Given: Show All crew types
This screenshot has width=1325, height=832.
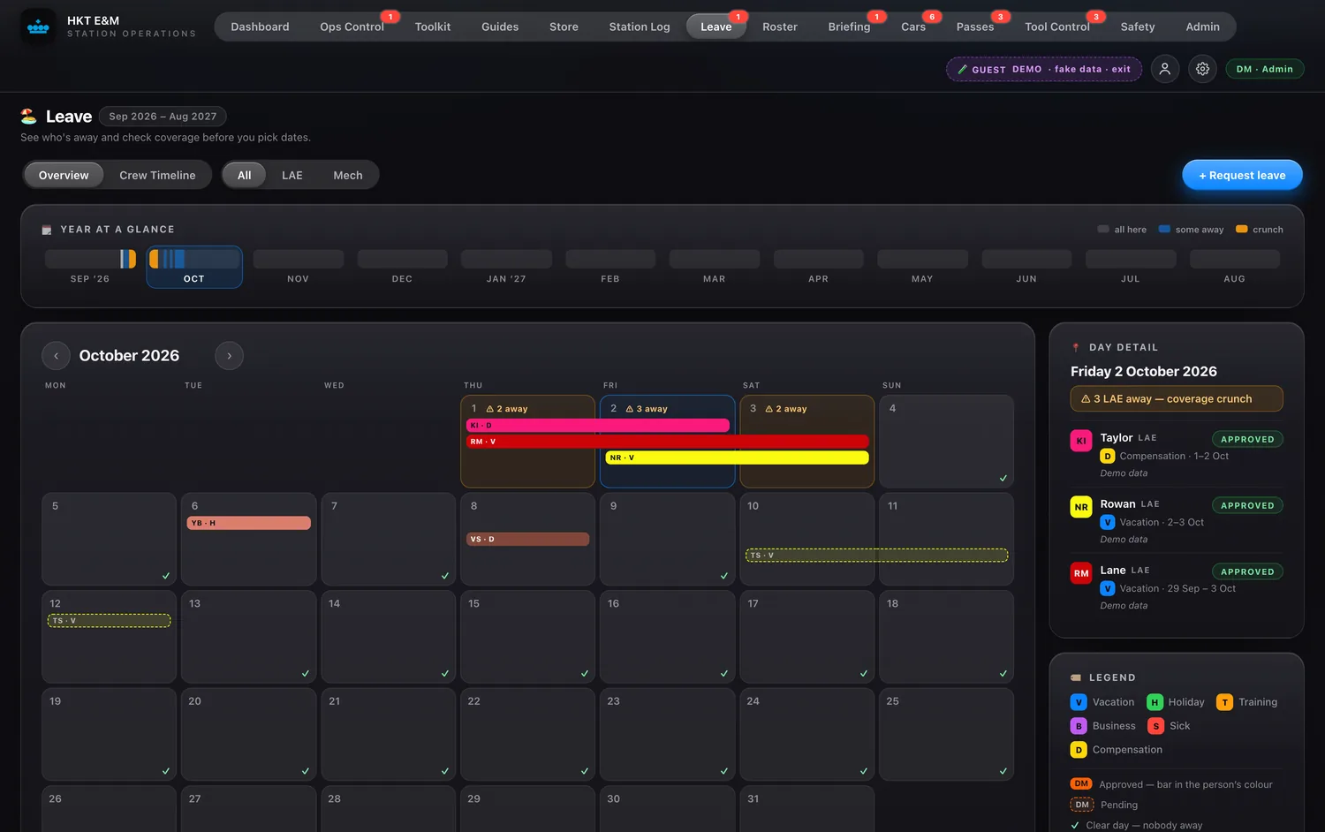Looking at the screenshot, I should click(244, 175).
